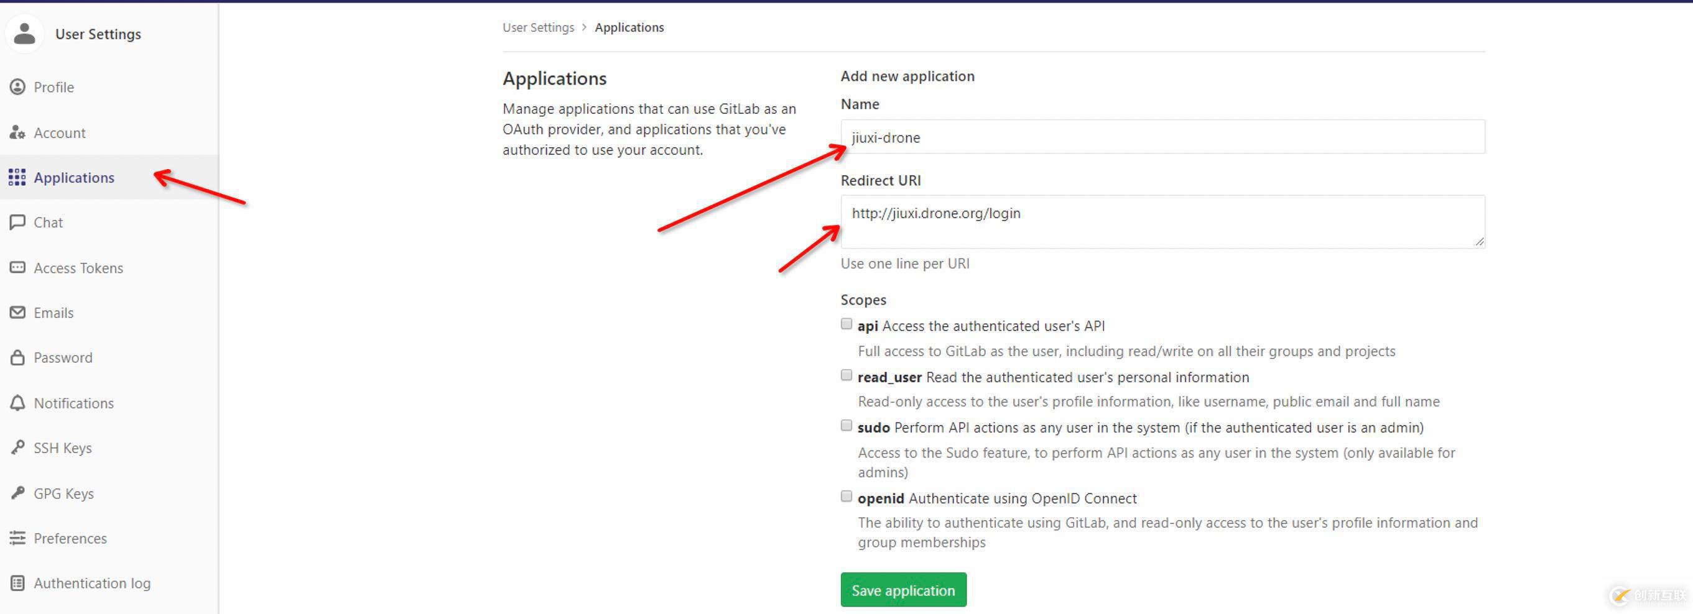
Task: Click the Notifications bell icon
Action: point(18,403)
